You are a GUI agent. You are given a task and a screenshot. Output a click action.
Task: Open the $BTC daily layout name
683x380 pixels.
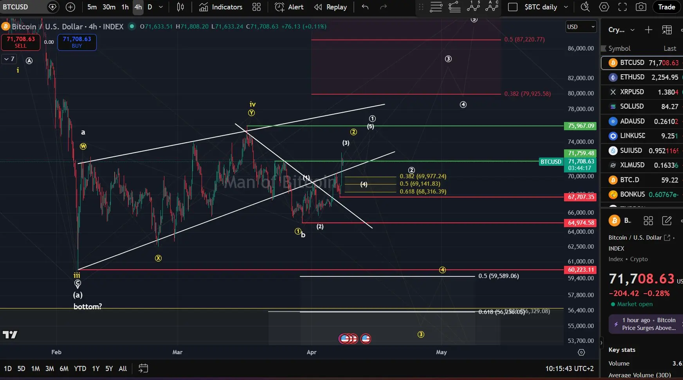pos(541,7)
